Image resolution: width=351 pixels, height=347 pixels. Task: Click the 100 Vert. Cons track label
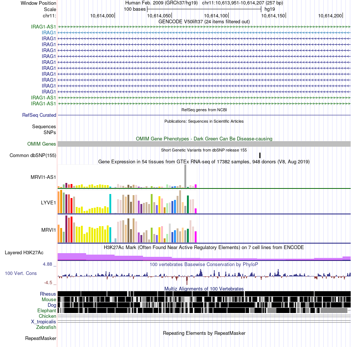(x=21, y=273)
